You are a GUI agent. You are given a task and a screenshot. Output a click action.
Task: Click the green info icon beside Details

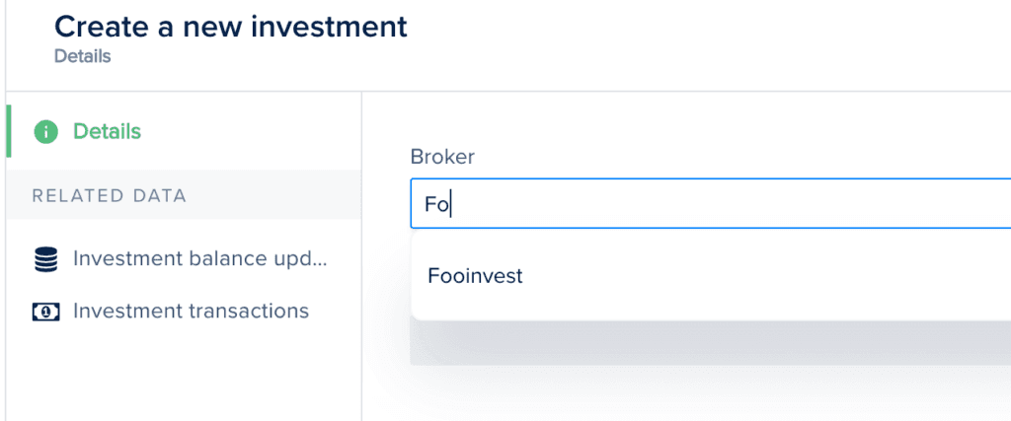[45, 132]
